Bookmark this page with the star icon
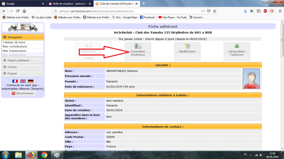This screenshot has height=159, width=284. coord(214,11)
